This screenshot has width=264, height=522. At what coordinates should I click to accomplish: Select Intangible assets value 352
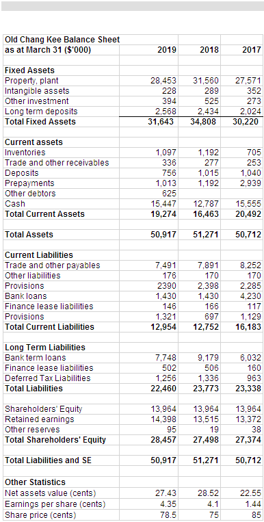coord(254,91)
